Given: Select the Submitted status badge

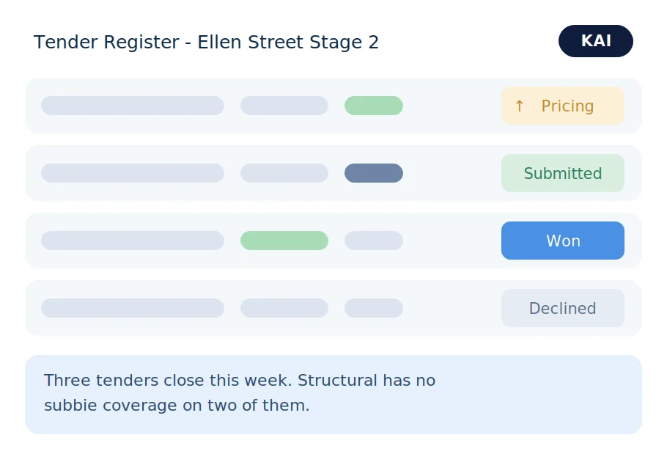Looking at the screenshot, I should (x=563, y=173).
